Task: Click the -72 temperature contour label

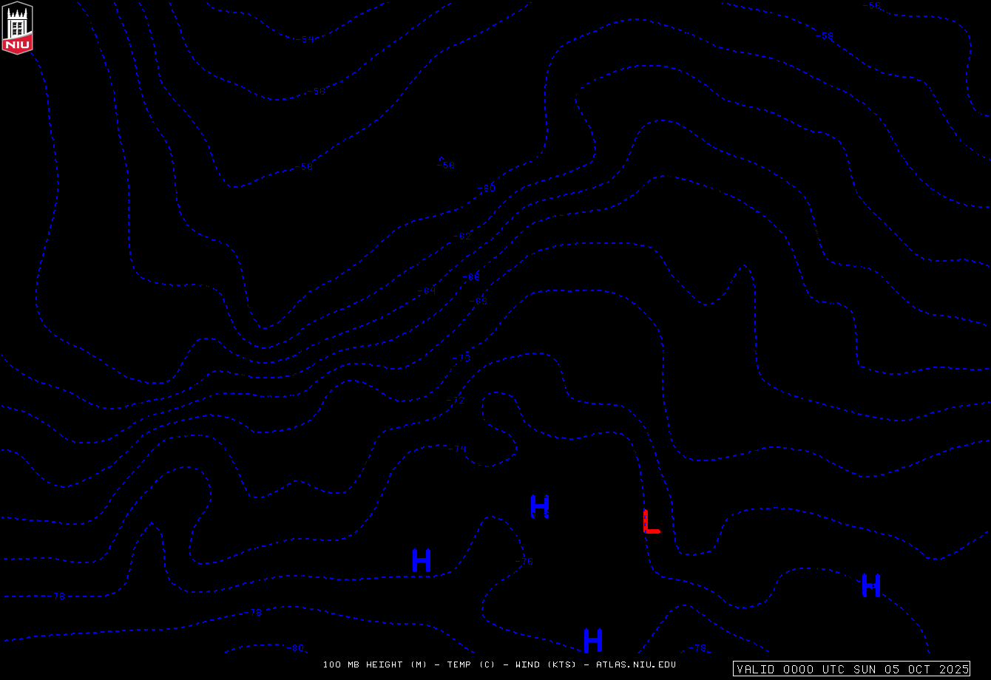Action: click(x=456, y=401)
